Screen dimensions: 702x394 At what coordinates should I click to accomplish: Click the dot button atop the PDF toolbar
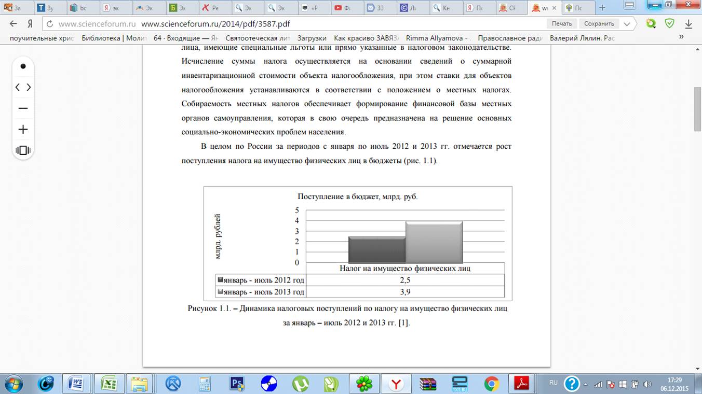(x=23, y=66)
